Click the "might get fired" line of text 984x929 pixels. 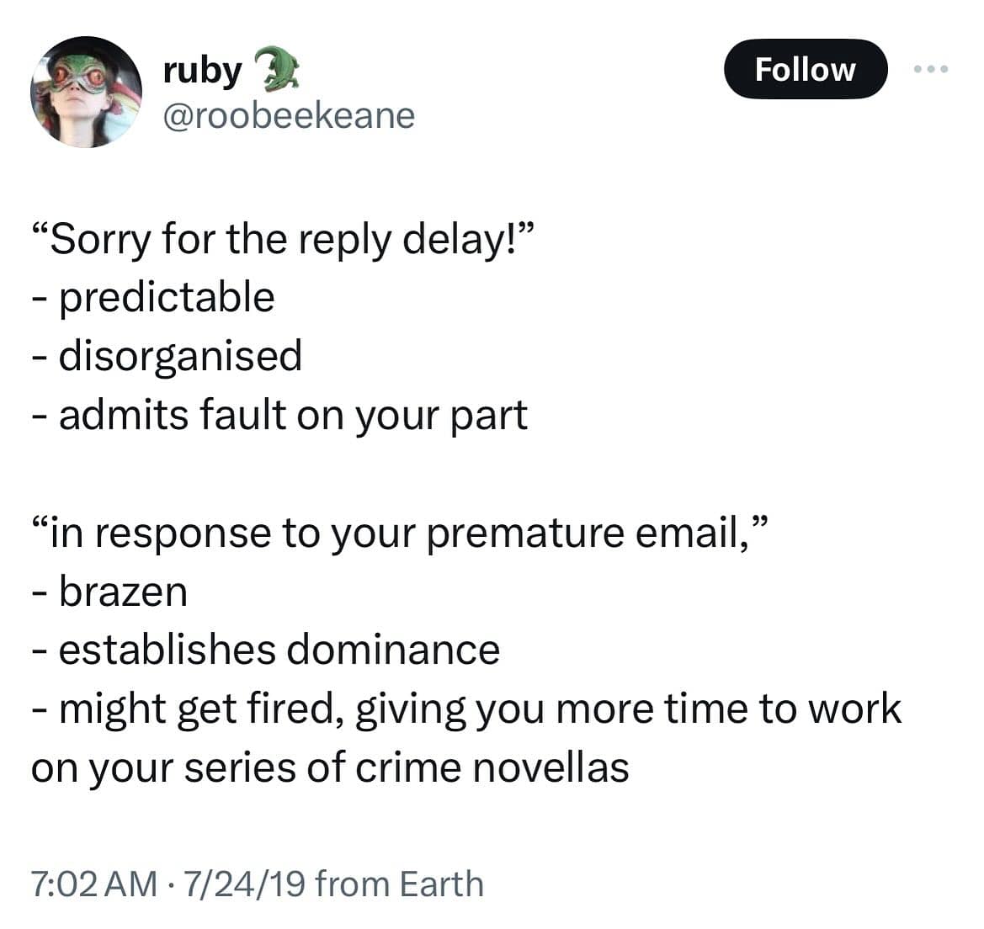[466, 709]
